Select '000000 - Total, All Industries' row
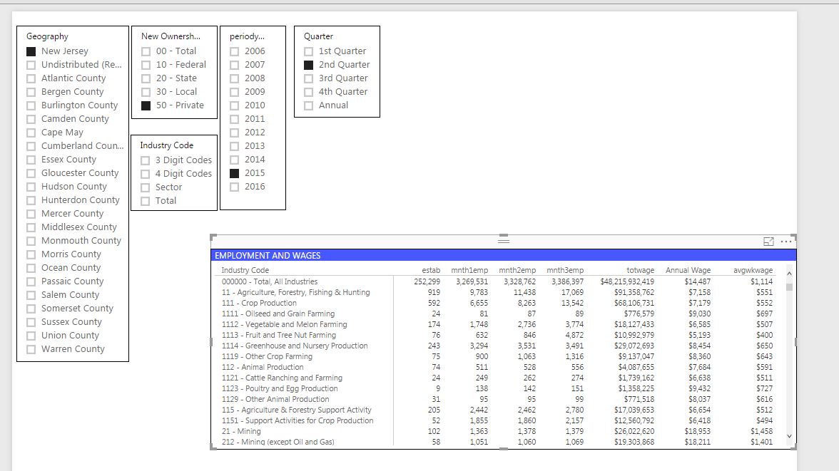 click(497, 281)
